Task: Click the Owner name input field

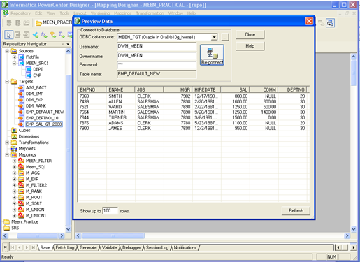Action: (157, 56)
